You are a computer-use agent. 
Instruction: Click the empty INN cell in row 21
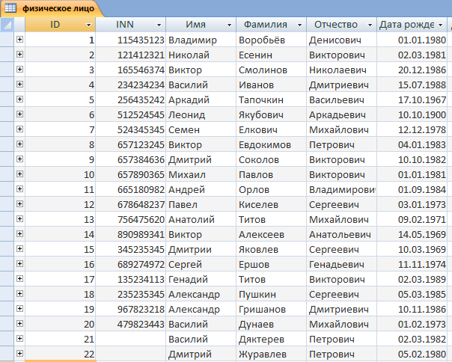[130, 339]
